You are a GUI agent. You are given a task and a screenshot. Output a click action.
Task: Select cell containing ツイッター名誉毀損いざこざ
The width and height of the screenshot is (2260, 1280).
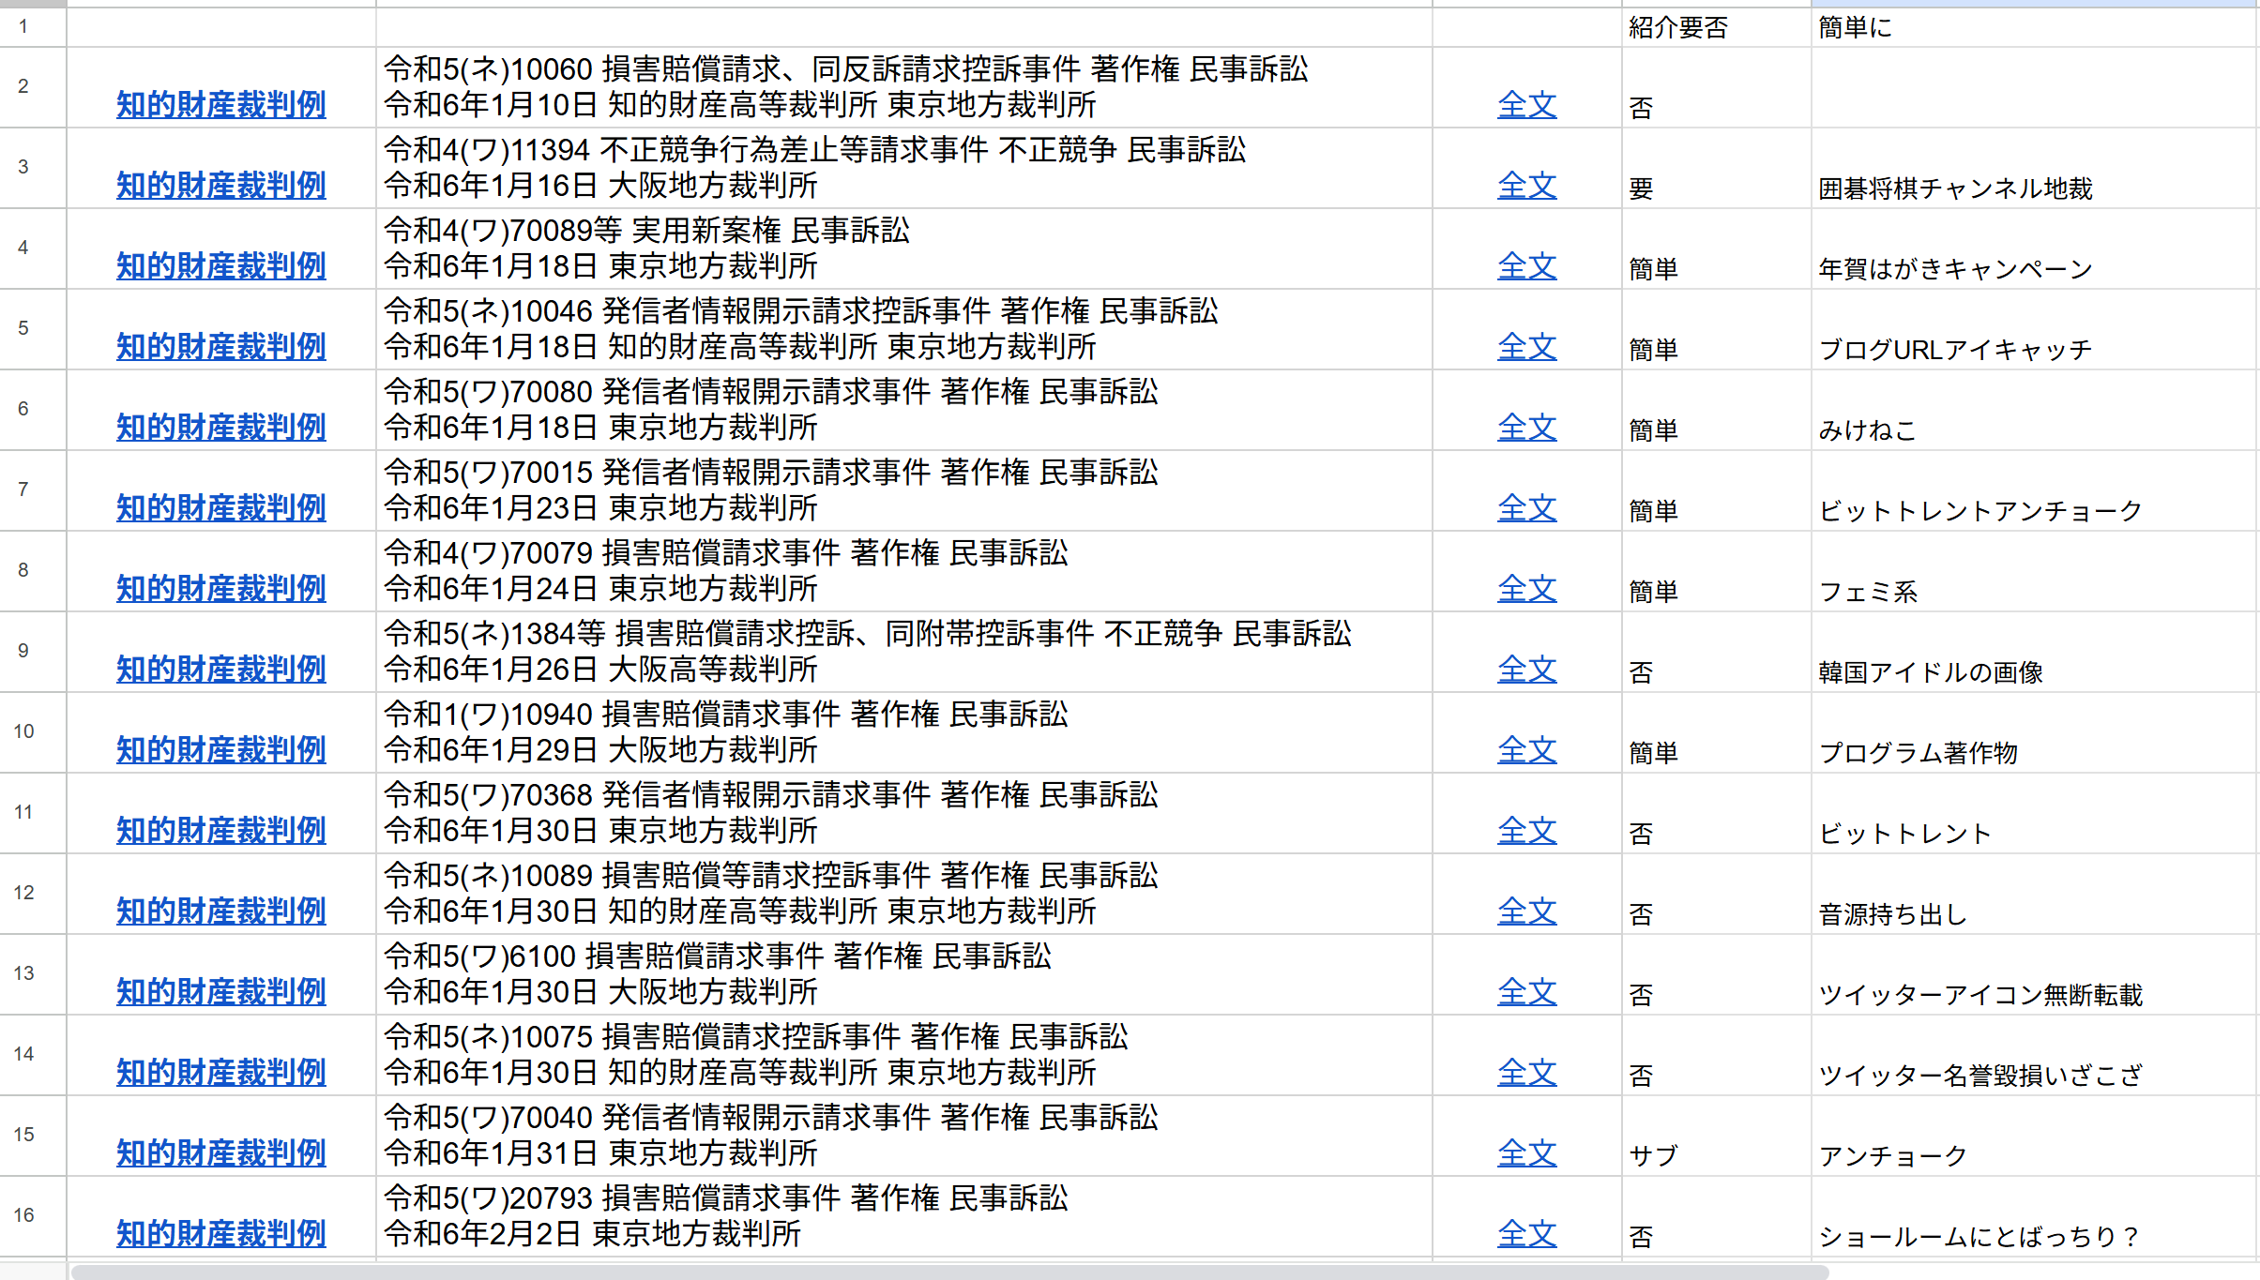pyautogui.click(x=1979, y=1075)
